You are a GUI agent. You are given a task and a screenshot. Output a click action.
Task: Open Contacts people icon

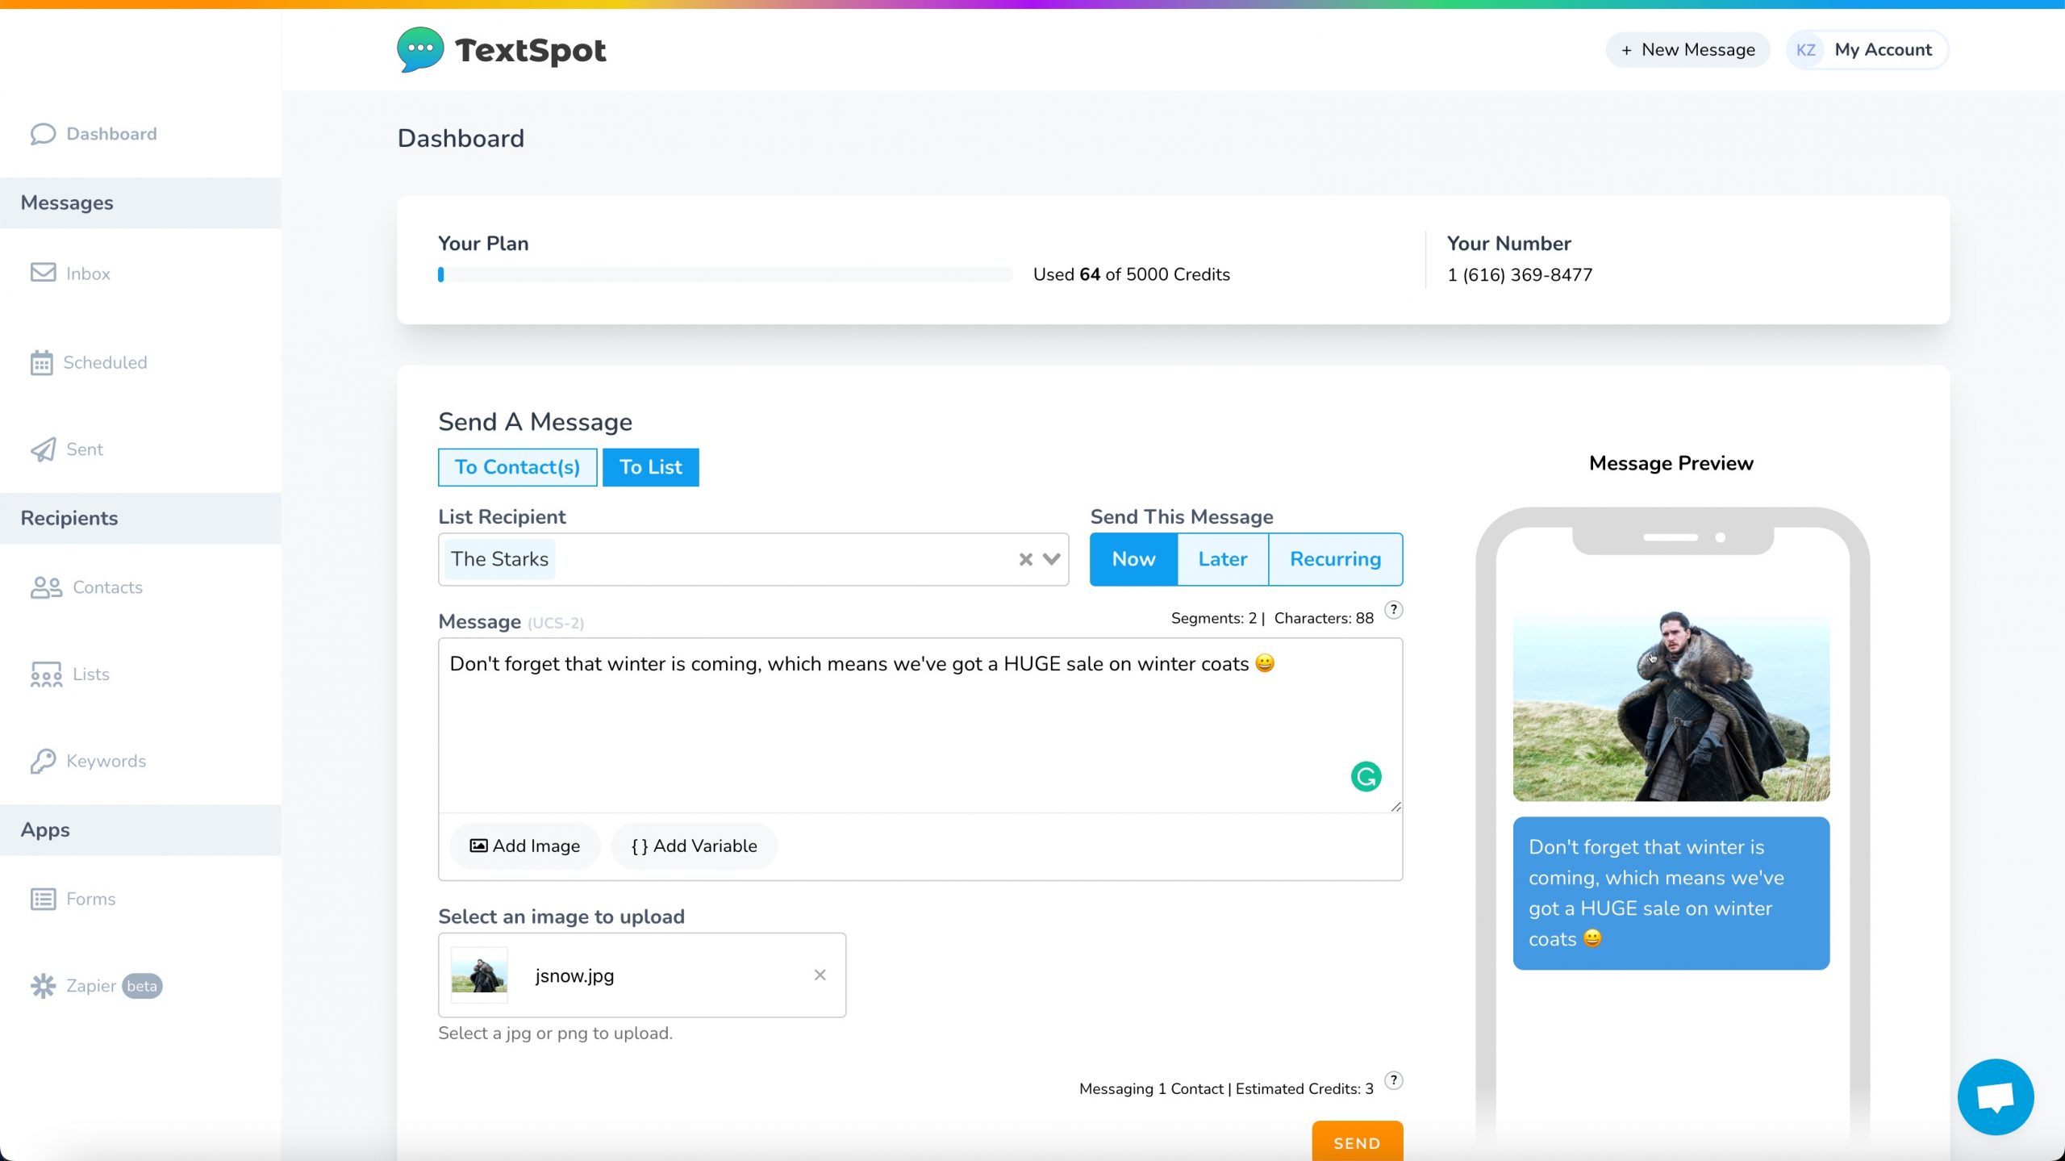coord(46,587)
